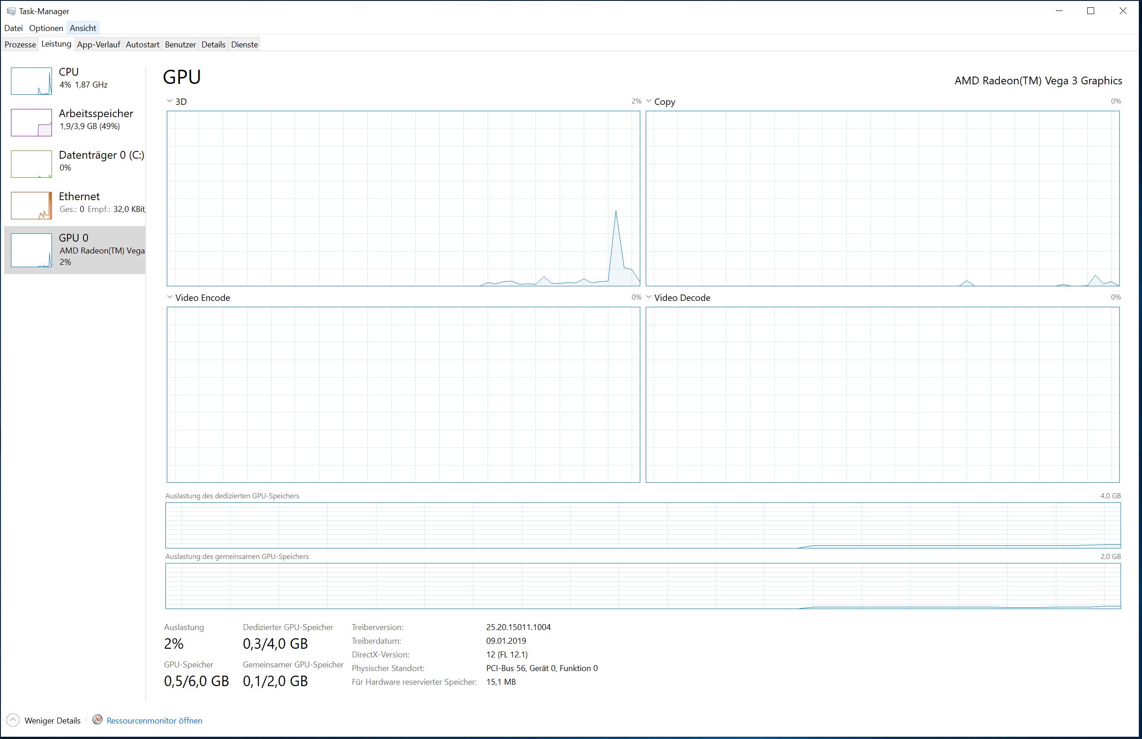1142x739 pixels.
Task: Click the Ressourcenmonitor icon at the bottom
Action: coord(98,720)
